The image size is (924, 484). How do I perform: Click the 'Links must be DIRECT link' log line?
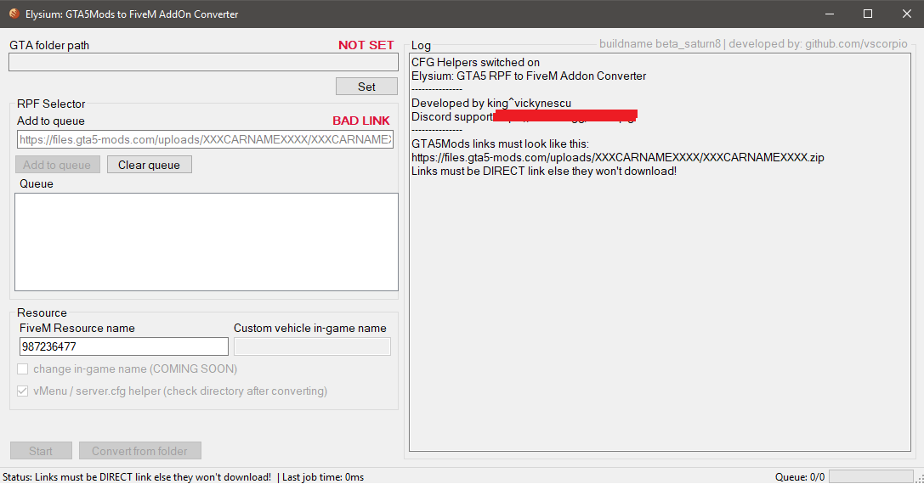544,172
